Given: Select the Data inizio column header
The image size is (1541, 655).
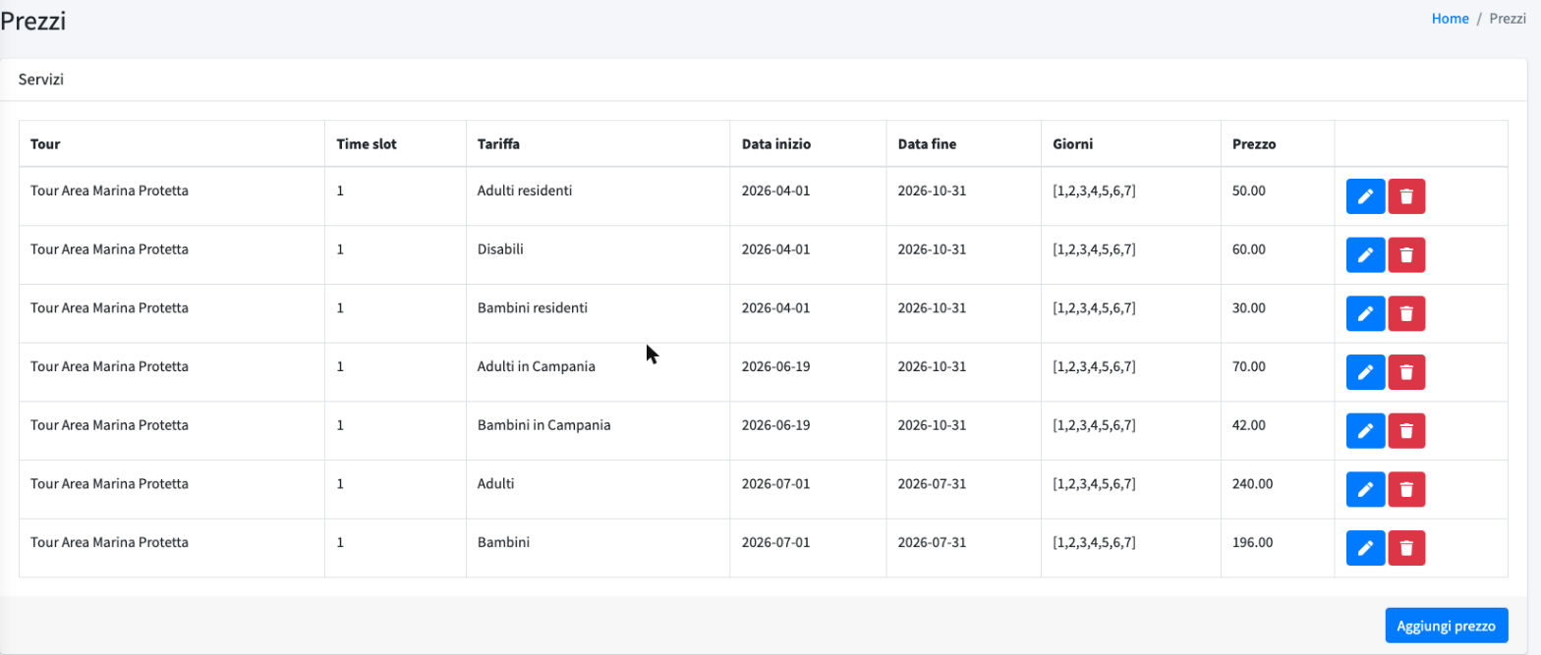Looking at the screenshot, I should 776,144.
